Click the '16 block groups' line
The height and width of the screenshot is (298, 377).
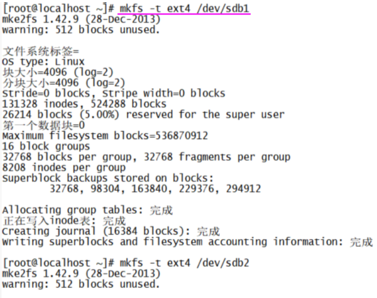click(46, 146)
